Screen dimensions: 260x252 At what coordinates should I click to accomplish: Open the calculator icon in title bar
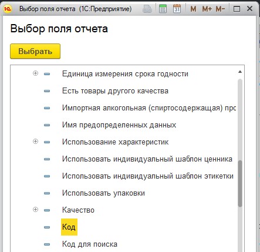tap(163, 9)
